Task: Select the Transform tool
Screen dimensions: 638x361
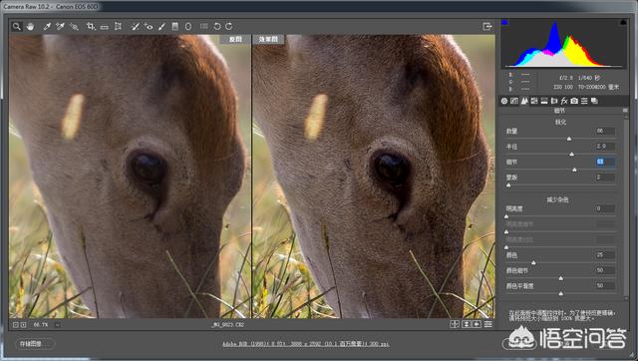Action: [118, 27]
